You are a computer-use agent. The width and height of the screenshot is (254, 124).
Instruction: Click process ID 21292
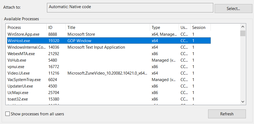coord(54,54)
